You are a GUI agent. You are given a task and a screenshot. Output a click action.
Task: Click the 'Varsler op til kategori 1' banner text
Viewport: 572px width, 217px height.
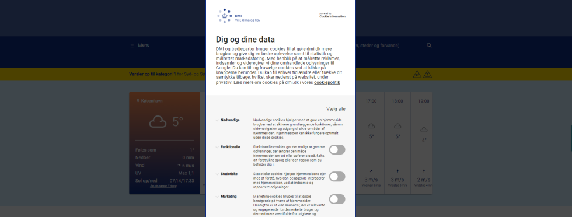coord(152,74)
